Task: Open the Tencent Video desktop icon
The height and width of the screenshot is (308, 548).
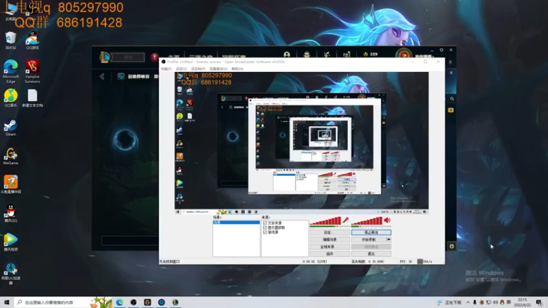Action: [10, 242]
